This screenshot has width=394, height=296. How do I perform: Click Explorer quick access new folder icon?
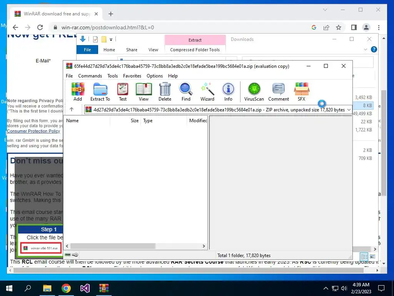click(x=104, y=39)
